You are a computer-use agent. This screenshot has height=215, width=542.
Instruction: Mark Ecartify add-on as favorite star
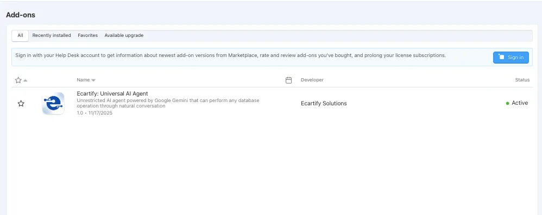21,103
